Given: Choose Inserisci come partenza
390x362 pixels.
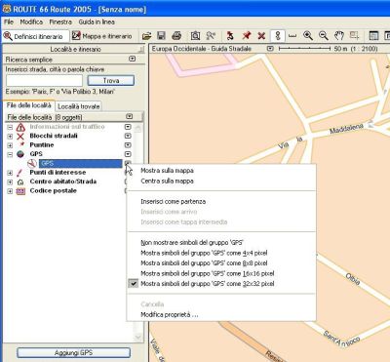Looking at the screenshot, I should [173, 202].
